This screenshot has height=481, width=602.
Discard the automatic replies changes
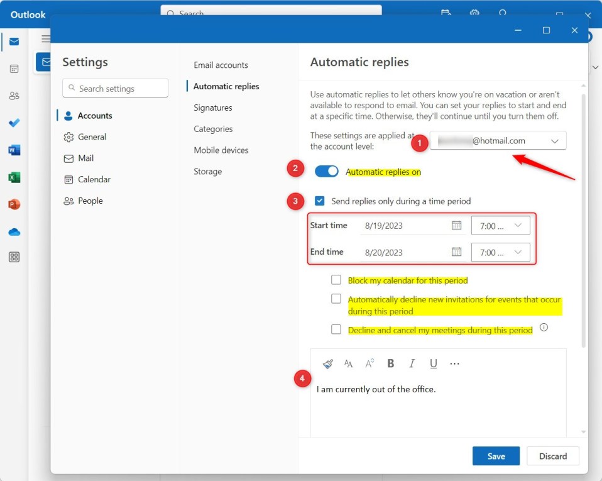552,456
